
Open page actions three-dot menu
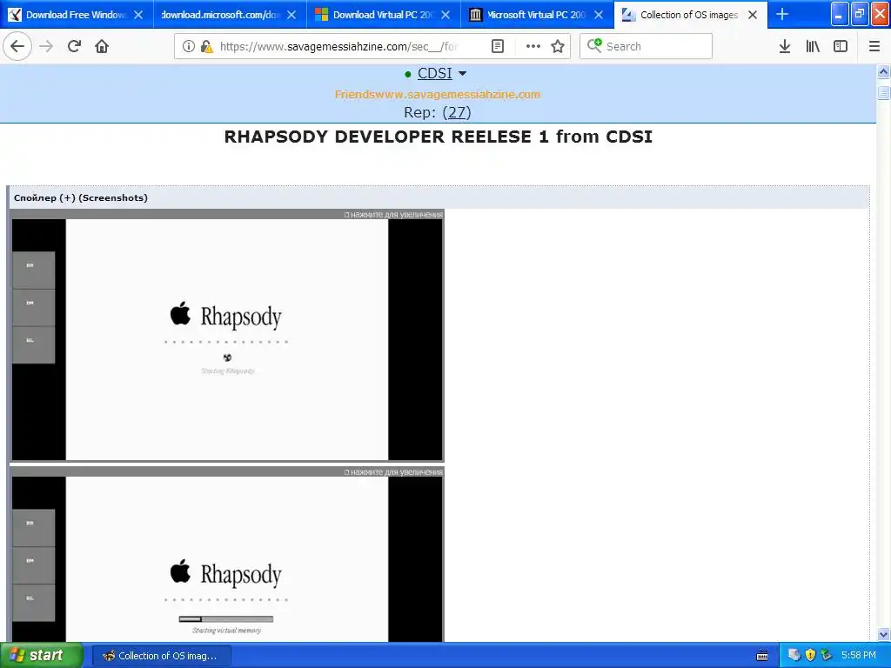click(x=533, y=46)
